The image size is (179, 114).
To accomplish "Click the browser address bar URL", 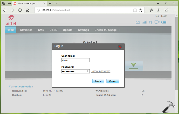I will pyautogui.click(x=56, y=10).
